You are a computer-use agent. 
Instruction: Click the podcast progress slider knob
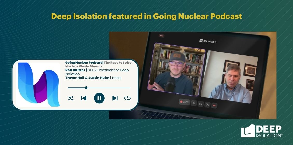[86, 88]
